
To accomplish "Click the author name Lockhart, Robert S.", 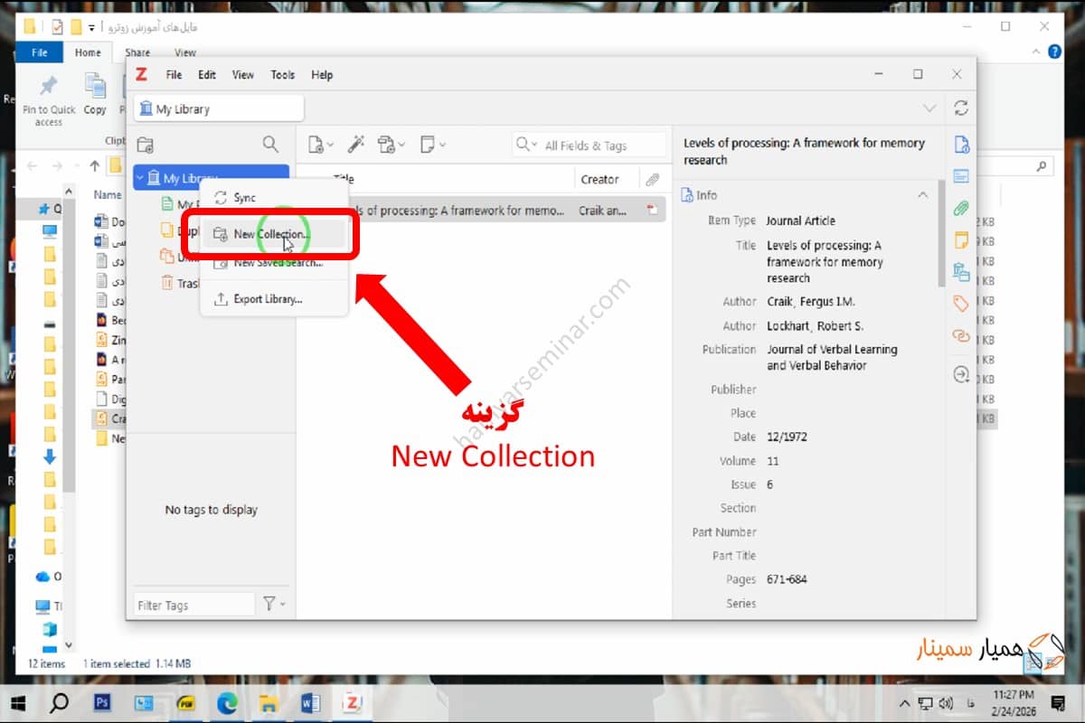I will 815,326.
